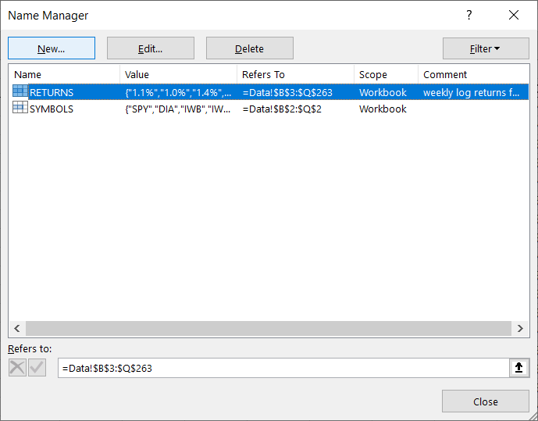Click the collapse dialog range selector icon
The width and height of the screenshot is (538, 421).
coord(519,368)
